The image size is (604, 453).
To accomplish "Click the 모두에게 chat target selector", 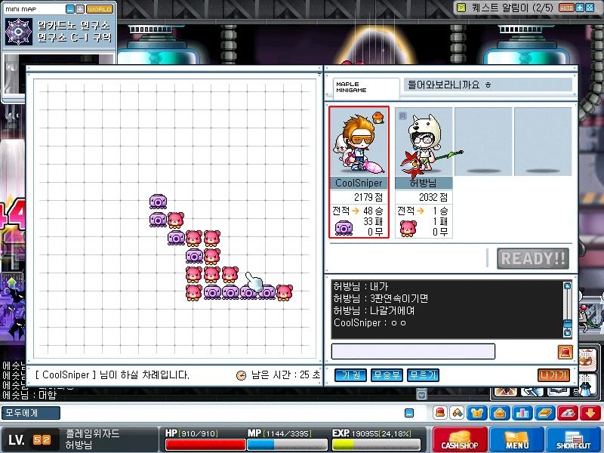I will point(31,413).
